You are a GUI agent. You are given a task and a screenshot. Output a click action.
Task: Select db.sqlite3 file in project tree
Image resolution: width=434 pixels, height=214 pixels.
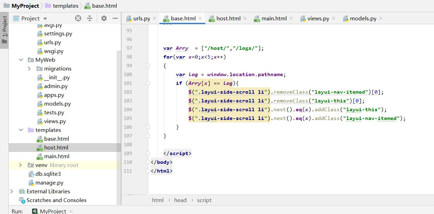[48, 174]
